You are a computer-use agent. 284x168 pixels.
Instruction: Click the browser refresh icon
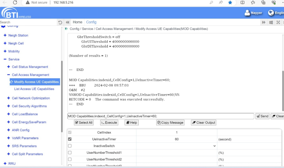click(x=15, y=3)
